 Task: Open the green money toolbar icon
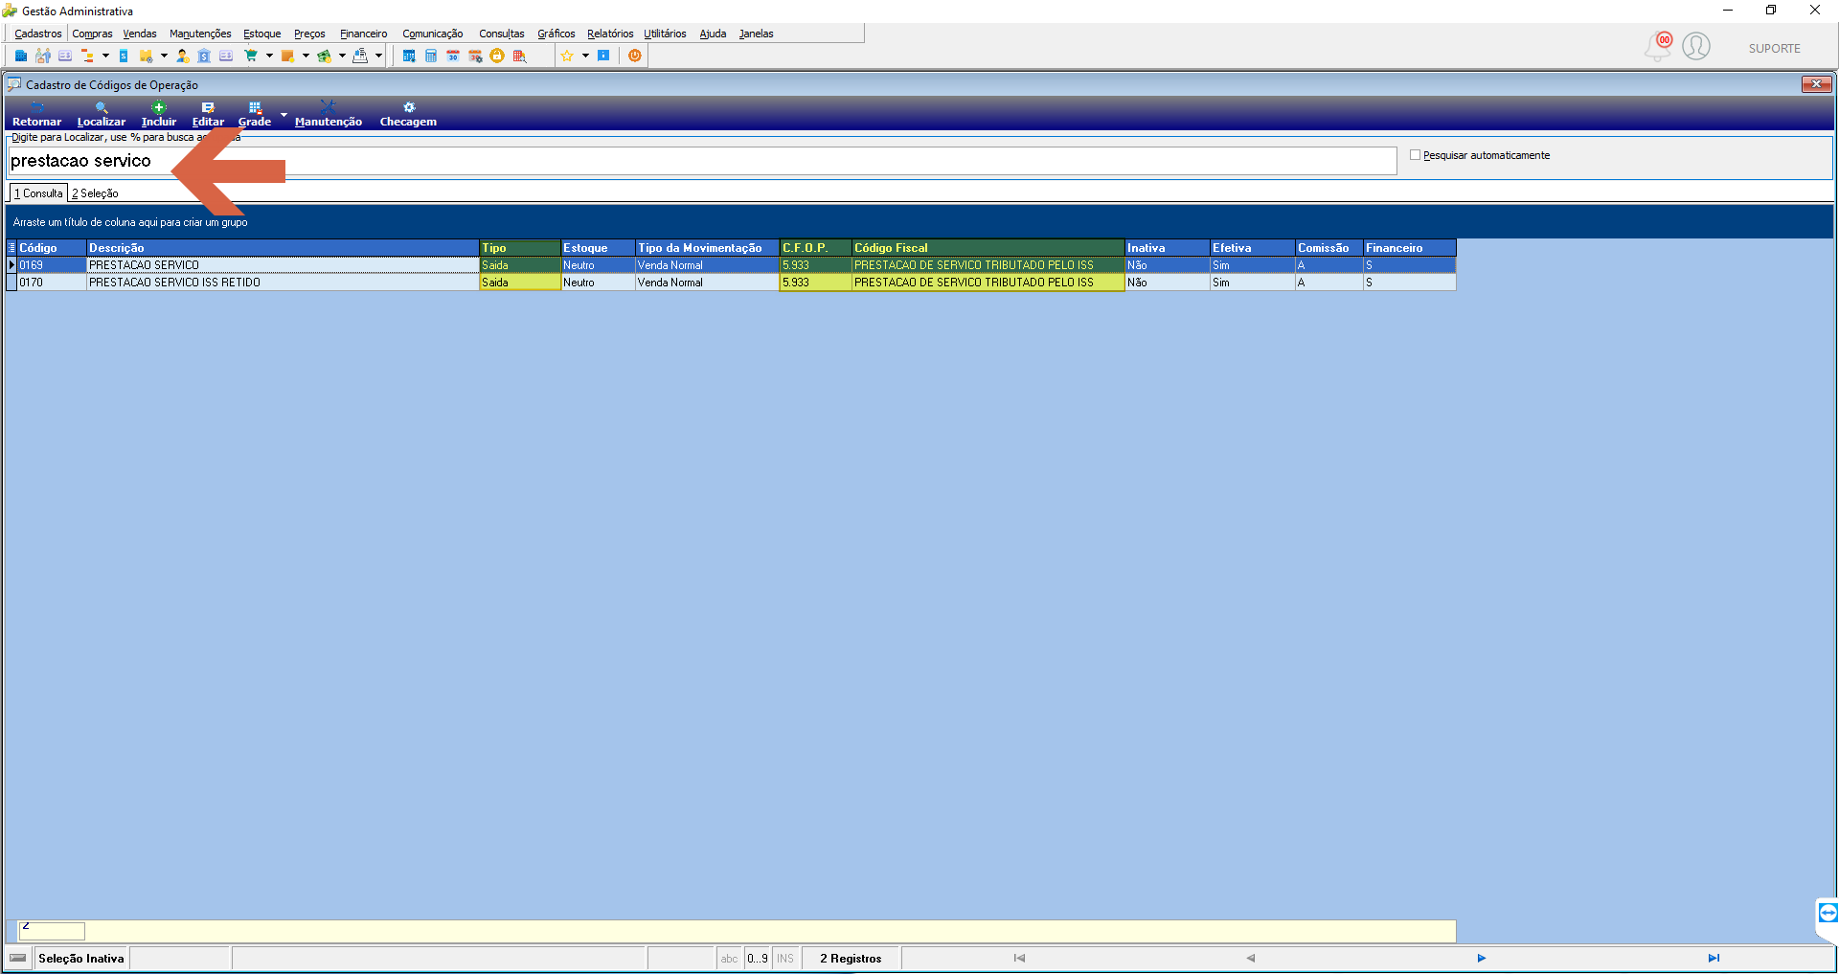[x=324, y=56]
